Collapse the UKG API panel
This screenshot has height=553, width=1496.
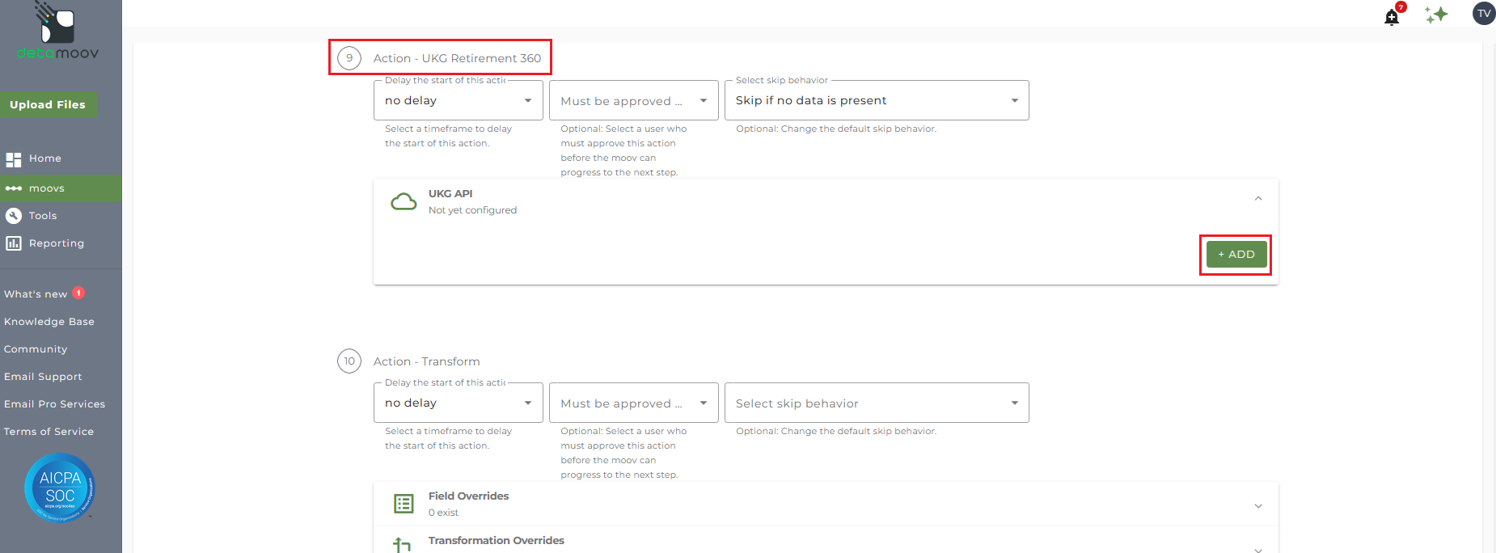[x=1258, y=199]
